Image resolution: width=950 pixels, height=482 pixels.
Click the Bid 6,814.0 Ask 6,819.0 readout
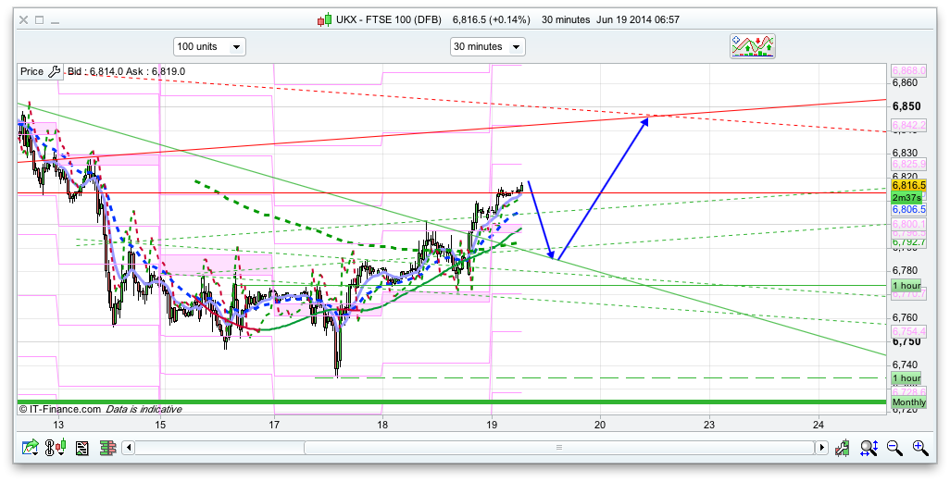click(x=126, y=71)
